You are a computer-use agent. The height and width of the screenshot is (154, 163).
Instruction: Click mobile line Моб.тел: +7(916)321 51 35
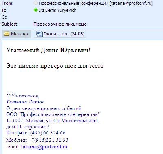[x=37, y=140]
